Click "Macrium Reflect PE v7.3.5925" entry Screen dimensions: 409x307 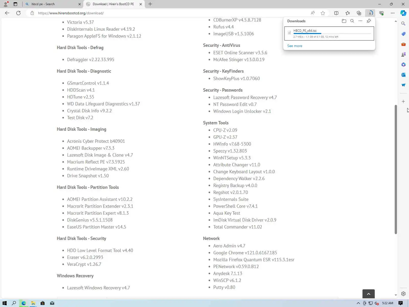(96, 162)
